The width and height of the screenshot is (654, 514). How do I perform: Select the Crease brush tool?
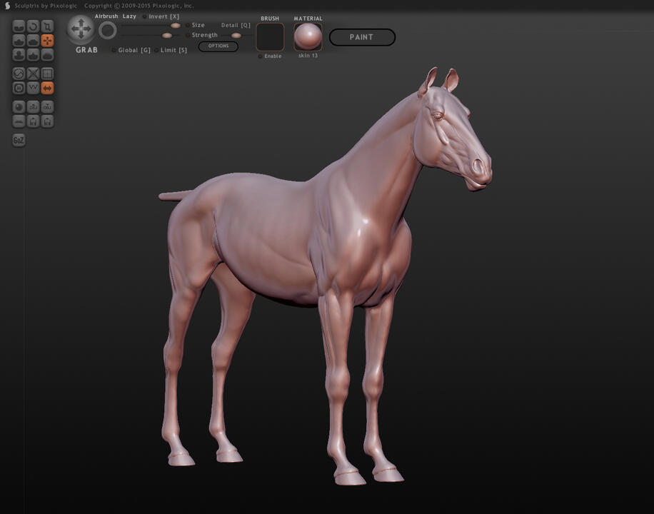point(19,26)
